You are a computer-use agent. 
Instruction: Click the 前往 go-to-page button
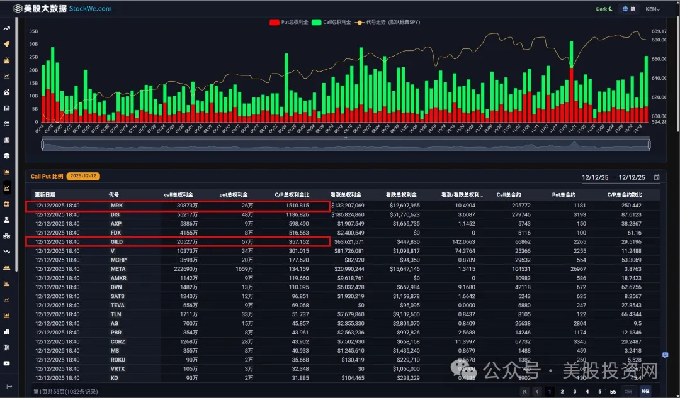(x=645, y=391)
